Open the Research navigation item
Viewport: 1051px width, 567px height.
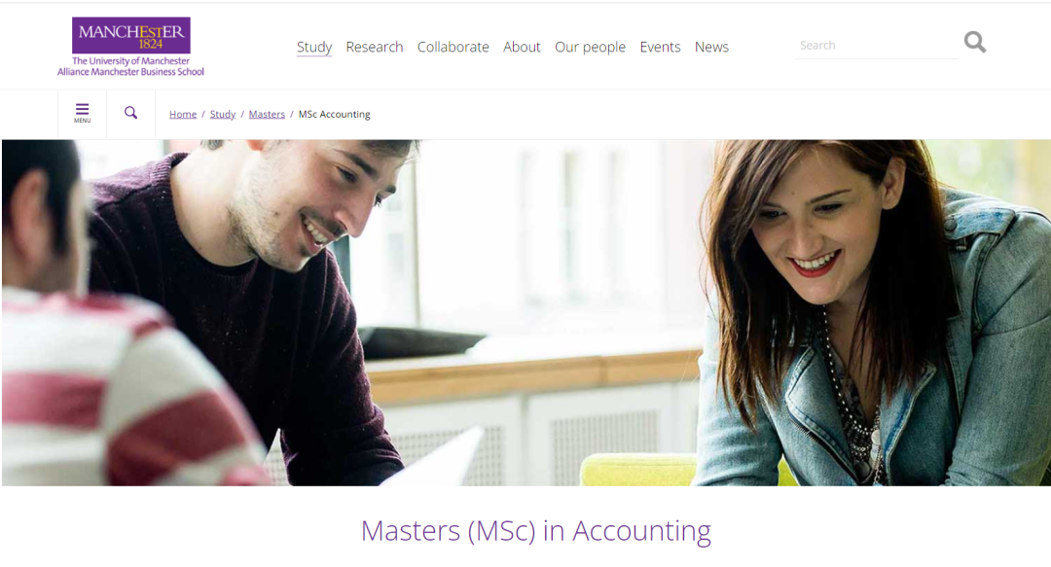[375, 47]
